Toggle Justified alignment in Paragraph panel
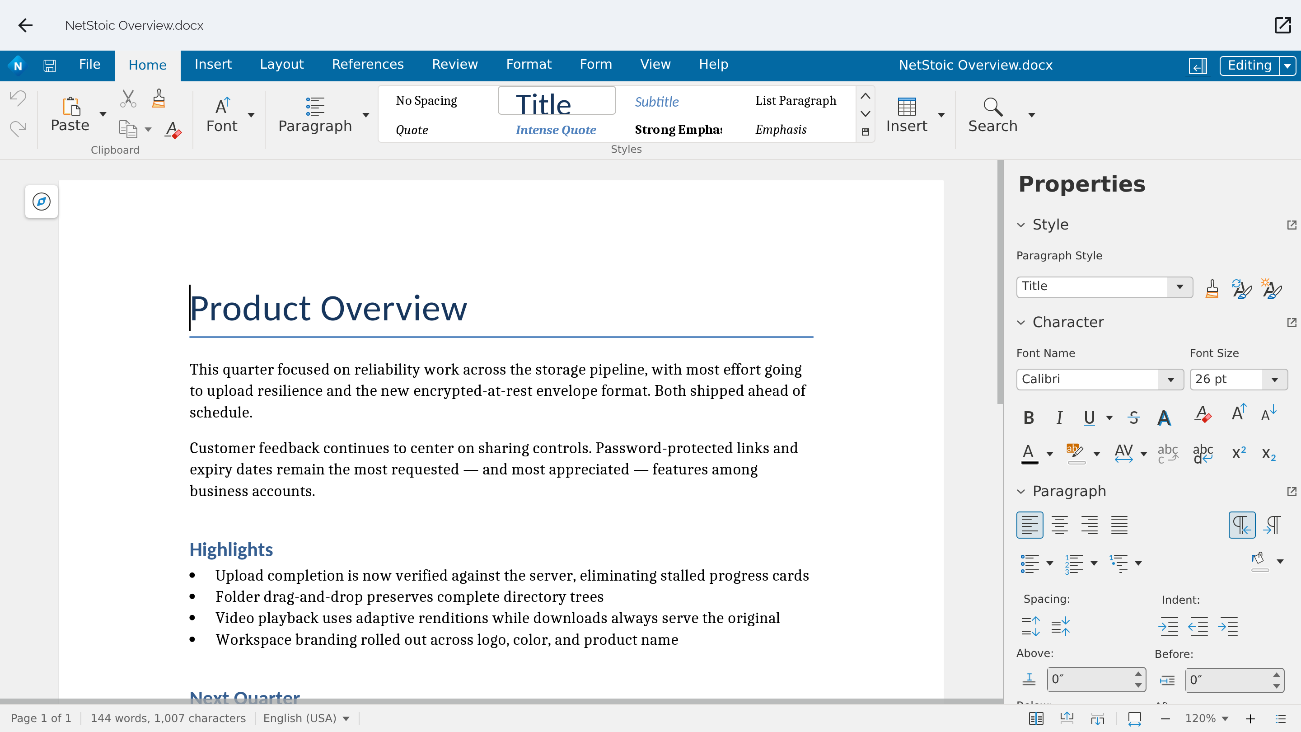Image resolution: width=1301 pixels, height=732 pixels. tap(1119, 525)
